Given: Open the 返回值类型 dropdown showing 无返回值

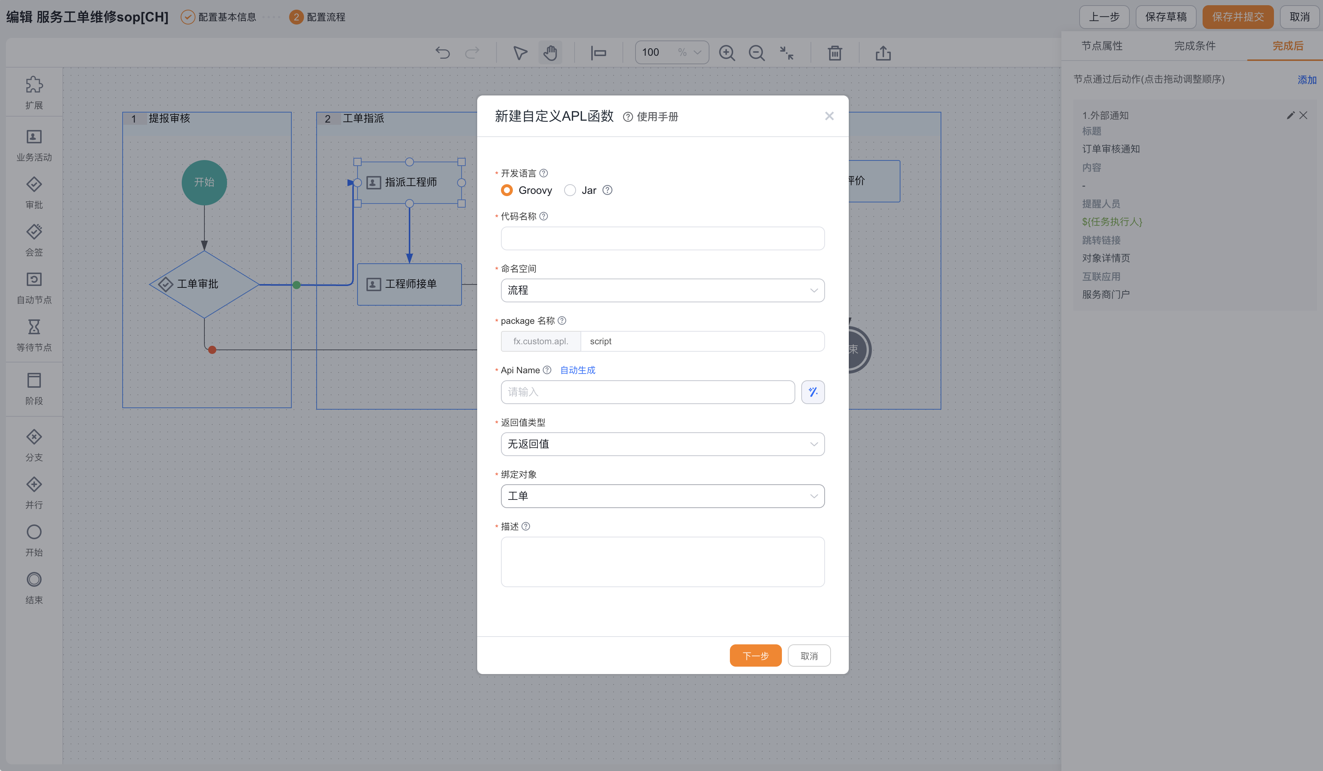Looking at the screenshot, I should point(663,444).
